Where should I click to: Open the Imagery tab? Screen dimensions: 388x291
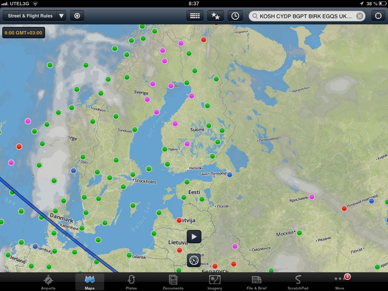click(x=215, y=283)
